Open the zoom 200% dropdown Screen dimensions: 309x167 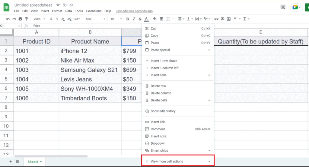(40, 19)
